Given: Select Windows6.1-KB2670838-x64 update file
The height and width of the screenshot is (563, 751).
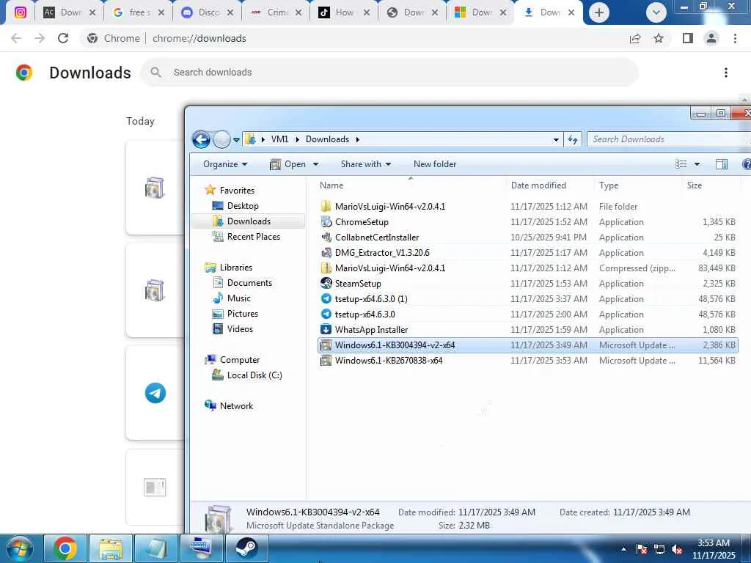Looking at the screenshot, I should pos(527,361).
